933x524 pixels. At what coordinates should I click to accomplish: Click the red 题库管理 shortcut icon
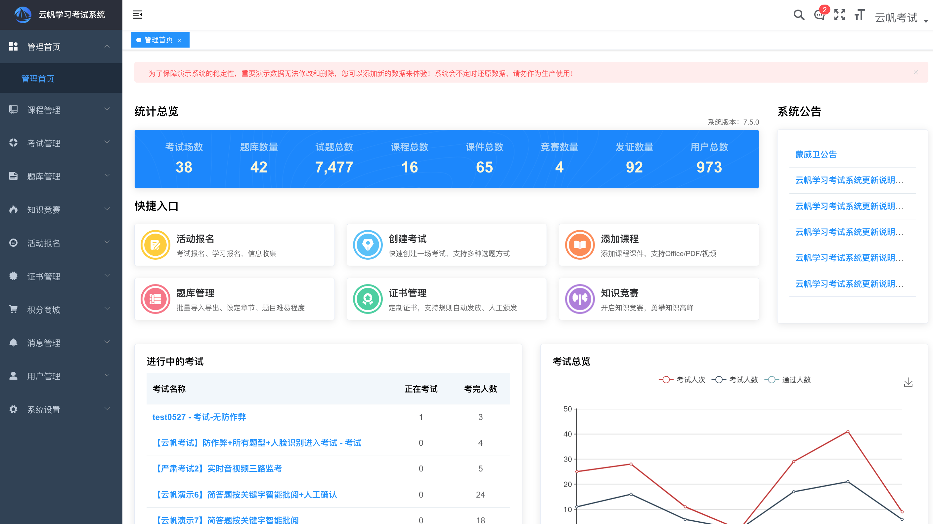pos(155,299)
